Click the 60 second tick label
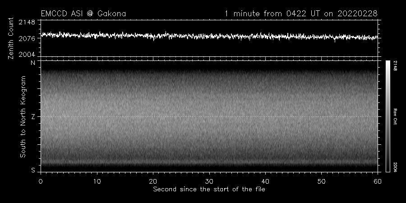The height and width of the screenshot is (203, 406). click(x=378, y=181)
